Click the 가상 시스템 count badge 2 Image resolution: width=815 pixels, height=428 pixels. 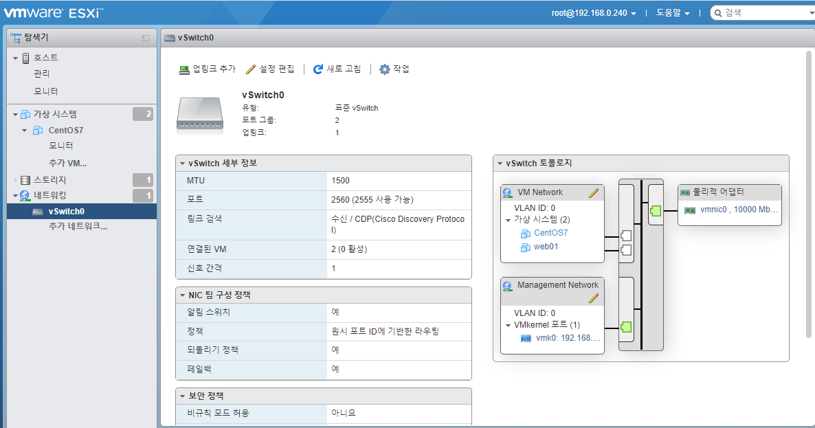[x=143, y=114]
